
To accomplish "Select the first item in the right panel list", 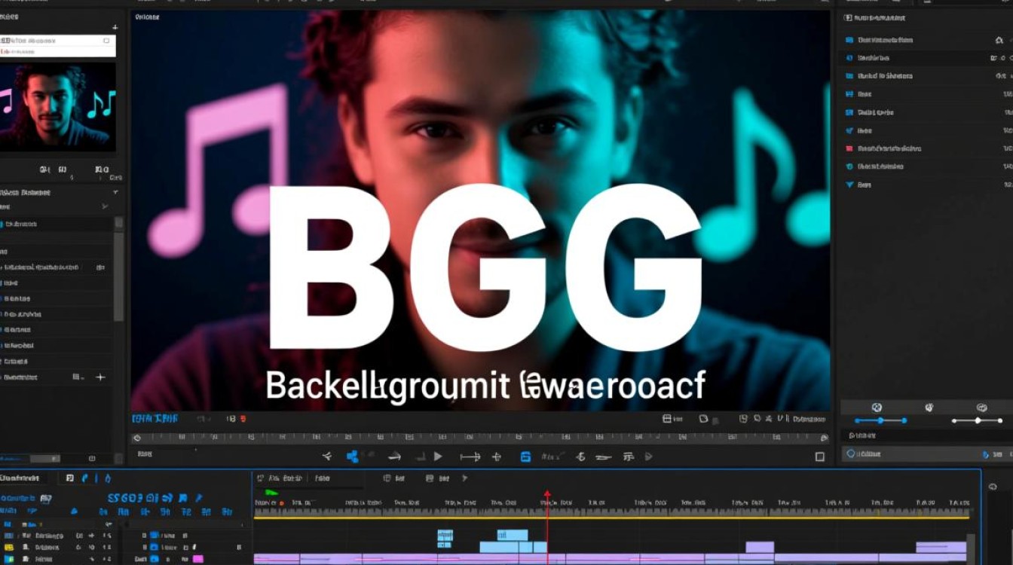I will coord(884,40).
